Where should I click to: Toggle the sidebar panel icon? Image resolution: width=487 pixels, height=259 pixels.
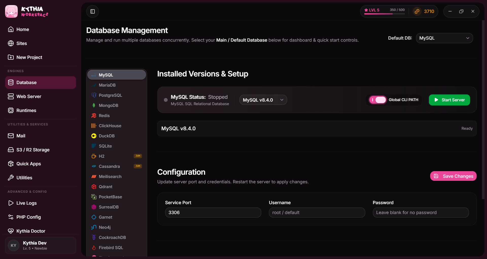93,11
